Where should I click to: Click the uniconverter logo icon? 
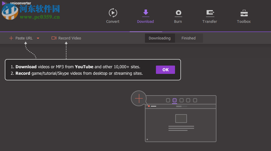click(x=4, y=3)
